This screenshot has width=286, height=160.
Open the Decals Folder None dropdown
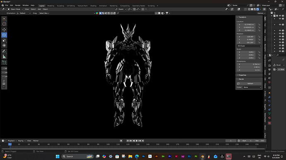(252, 87)
